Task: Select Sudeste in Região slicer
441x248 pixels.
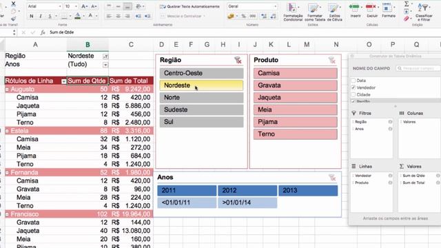Action: coord(201,110)
